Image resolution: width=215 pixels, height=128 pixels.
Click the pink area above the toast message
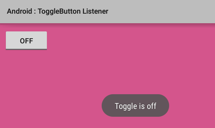[135, 72]
